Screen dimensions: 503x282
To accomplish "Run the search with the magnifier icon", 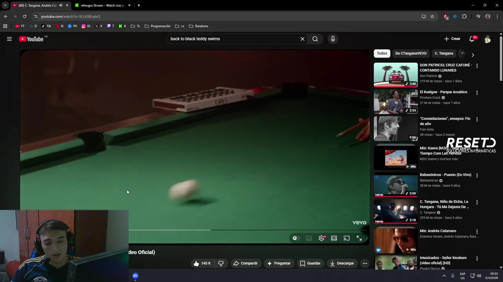I will [315, 39].
